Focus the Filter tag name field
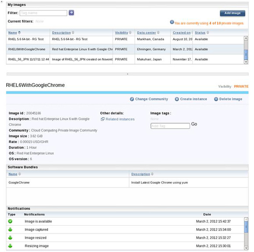254x252 pixels. [43, 13]
